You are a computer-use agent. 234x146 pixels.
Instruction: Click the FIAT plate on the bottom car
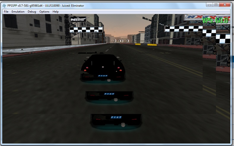(x=116, y=117)
